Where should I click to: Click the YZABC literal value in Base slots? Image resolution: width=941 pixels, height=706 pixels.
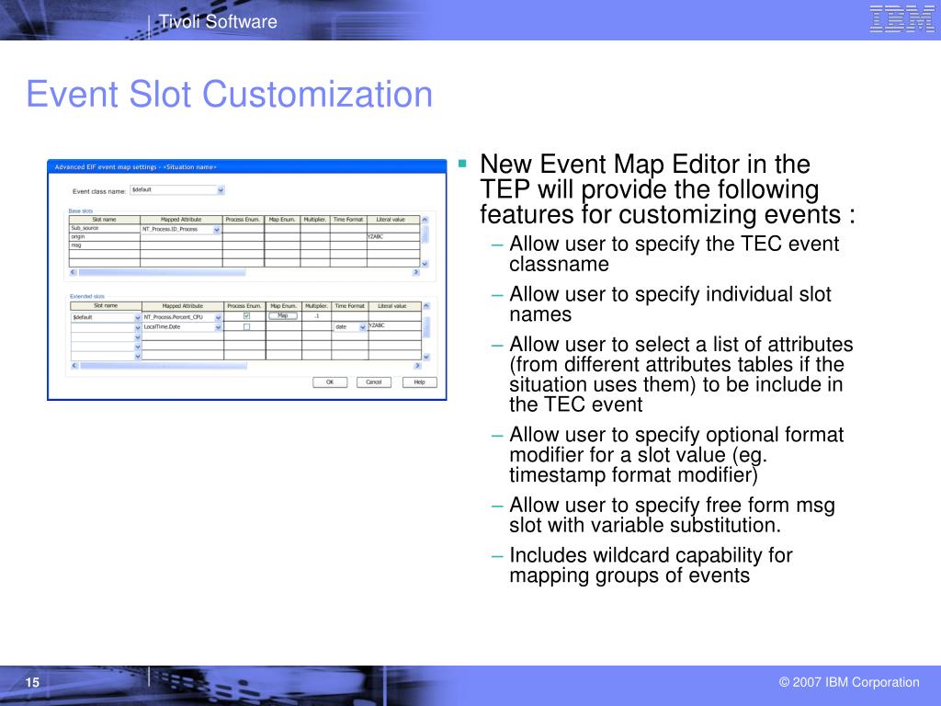(x=376, y=237)
